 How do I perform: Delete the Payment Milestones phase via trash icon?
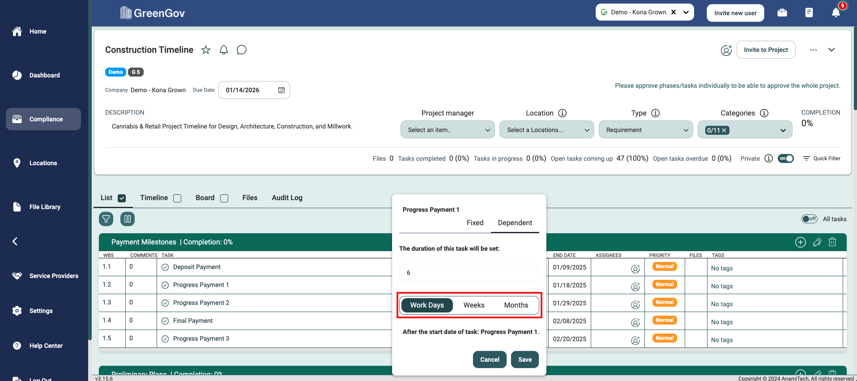[x=832, y=242]
